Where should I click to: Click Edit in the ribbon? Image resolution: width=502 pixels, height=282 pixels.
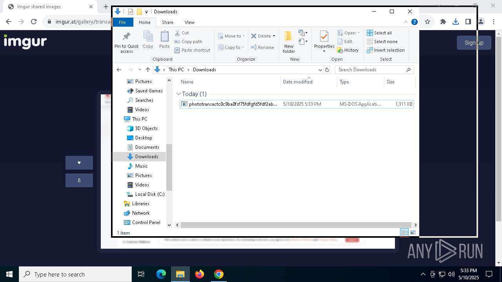pyautogui.click(x=345, y=42)
